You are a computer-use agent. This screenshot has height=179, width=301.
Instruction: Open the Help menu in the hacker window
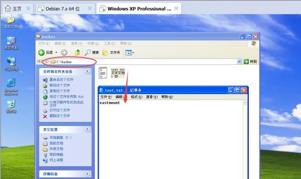coord(126,43)
